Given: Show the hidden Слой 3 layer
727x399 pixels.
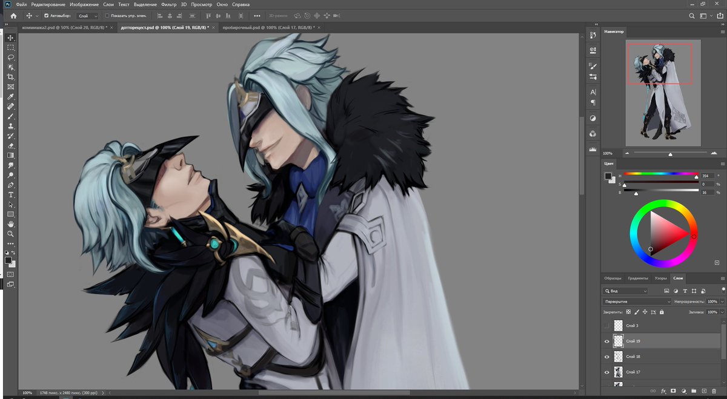Looking at the screenshot, I should [607, 326].
